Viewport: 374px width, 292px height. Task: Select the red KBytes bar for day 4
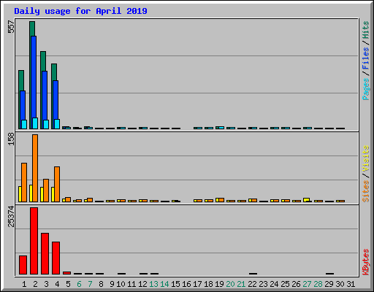56,258
